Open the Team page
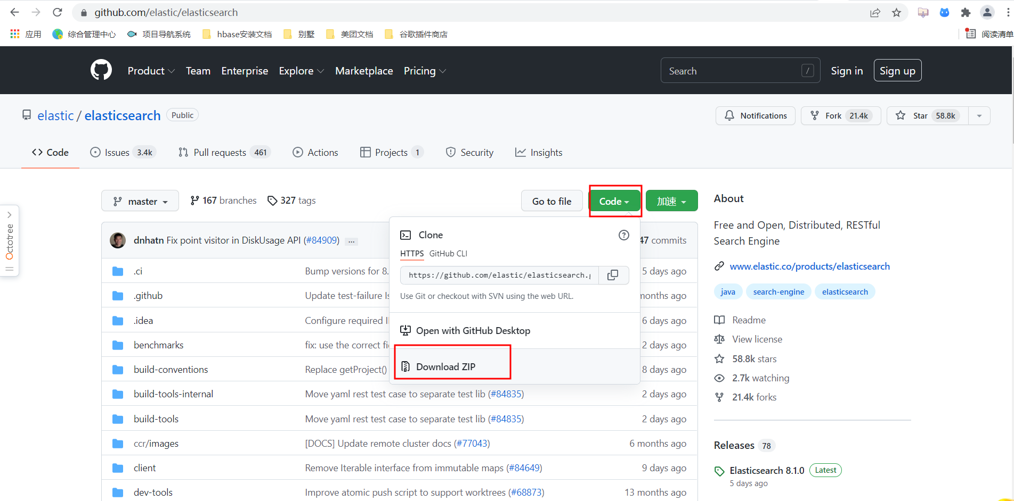The height and width of the screenshot is (501, 1014). pos(198,71)
